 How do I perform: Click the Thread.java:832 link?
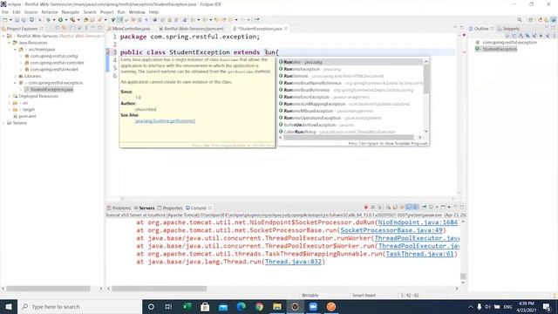(293, 262)
